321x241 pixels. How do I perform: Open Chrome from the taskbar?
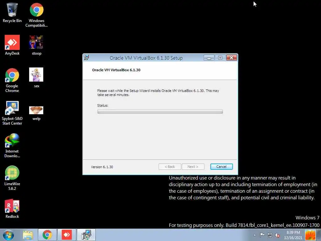click(47, 235)
